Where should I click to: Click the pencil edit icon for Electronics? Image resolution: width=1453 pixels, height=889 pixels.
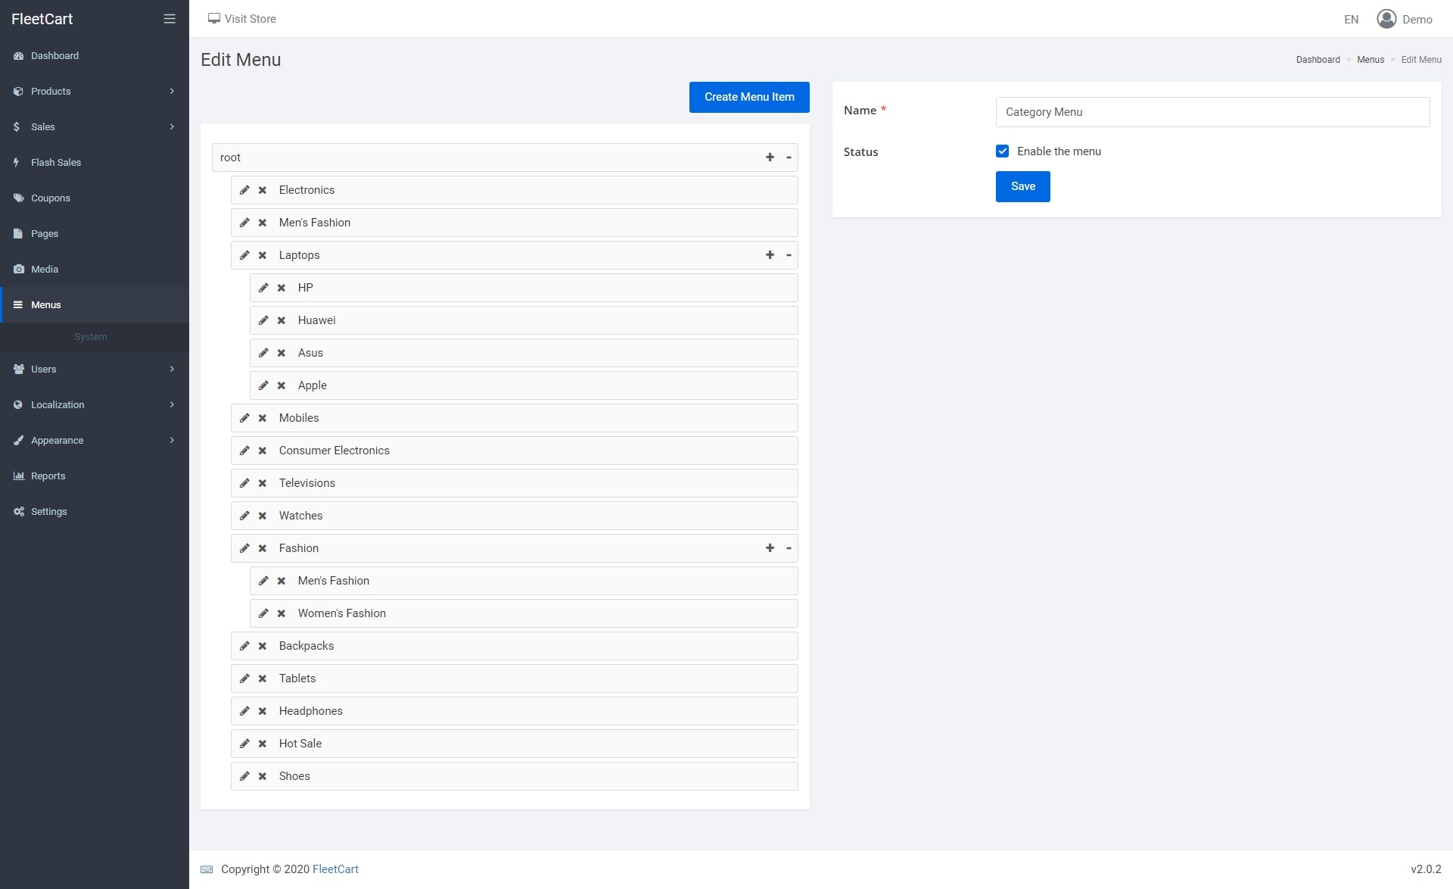tap(244, 190)
